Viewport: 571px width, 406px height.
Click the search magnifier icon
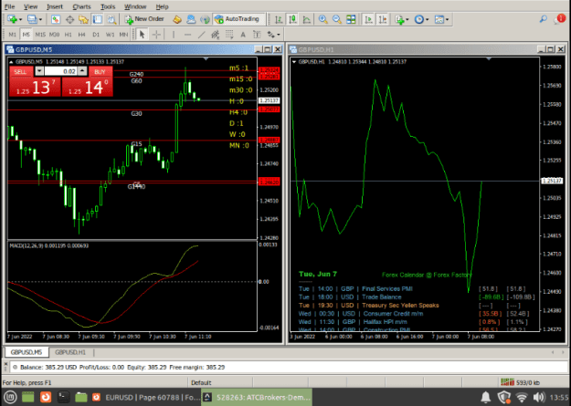[543, 19]
